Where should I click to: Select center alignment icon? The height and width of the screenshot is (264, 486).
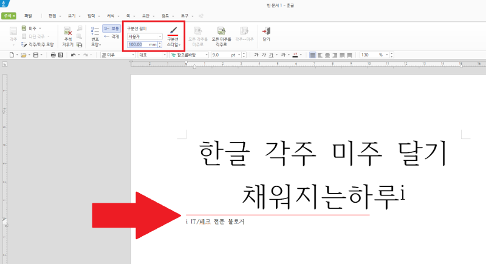[327, 55]
